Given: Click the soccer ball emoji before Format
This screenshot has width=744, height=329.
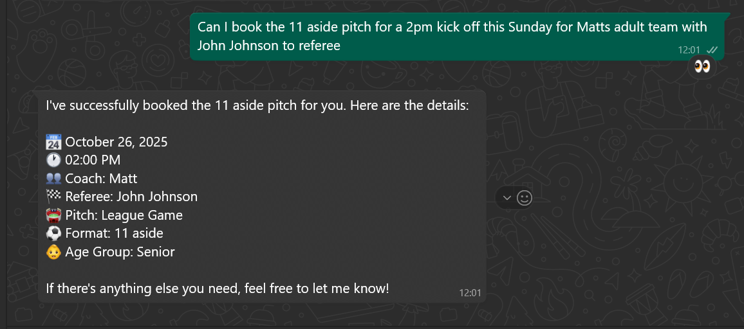Looking at the screenshot, I should click(53, 233).
